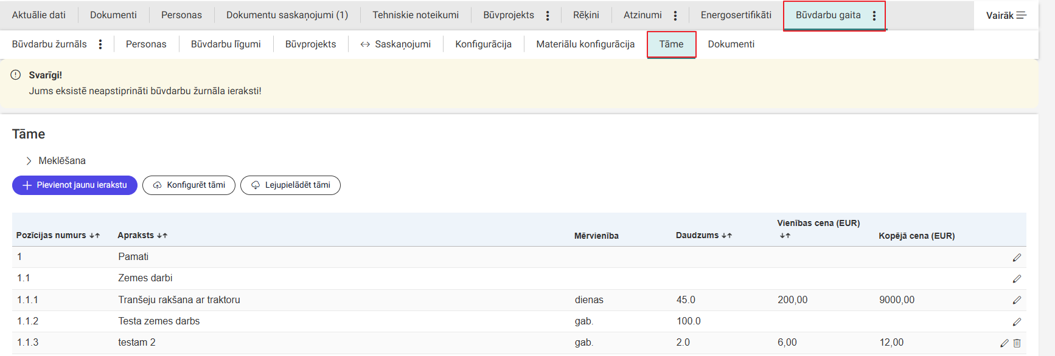The height and width of the screenshot is (356, 1055).
Task: Sort by Daudzums column arrows
Action: tap(726, 236)
